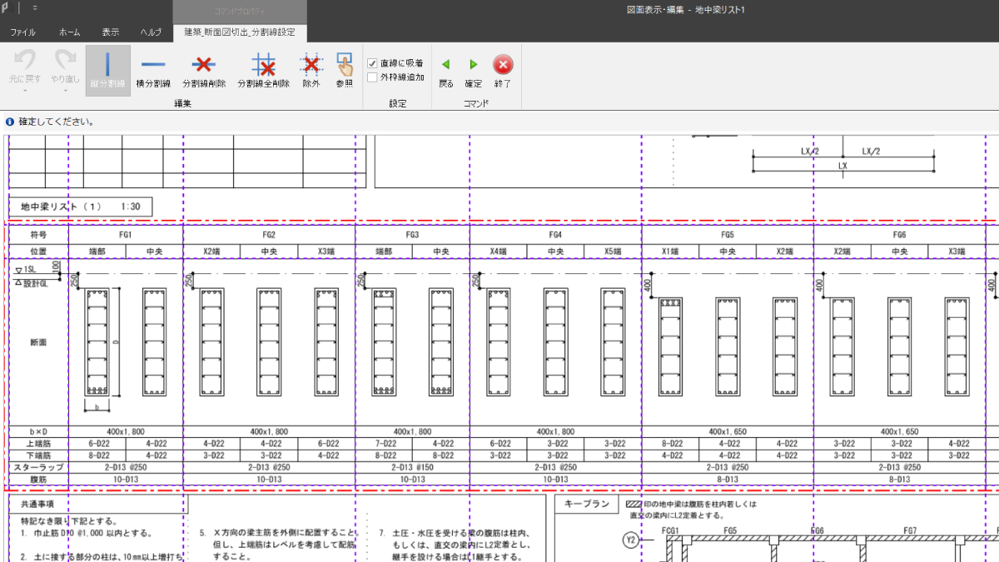999x562 pixels.
Task: Choose the 分割線削除 delete split line tool
Action: pos(204,71)
